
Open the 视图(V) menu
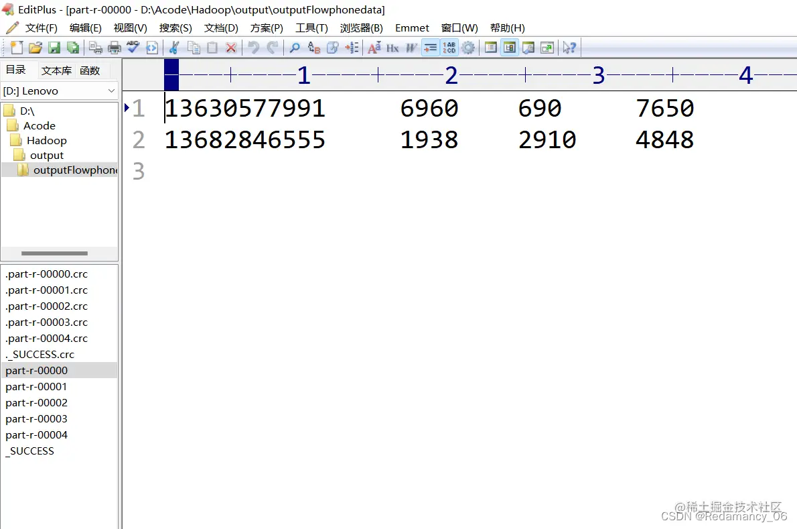point(130,28)
